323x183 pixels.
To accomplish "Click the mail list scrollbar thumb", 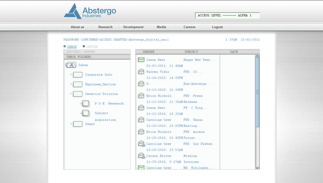I will pyautogui.click(x=257, y=92).
